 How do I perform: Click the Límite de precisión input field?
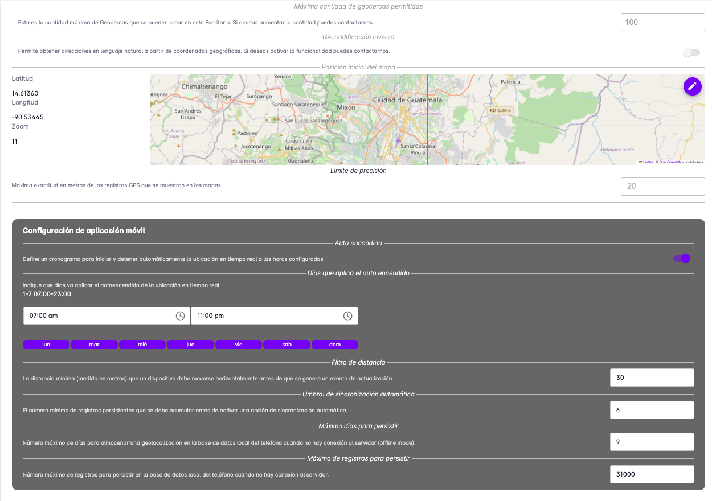(x=662, y=187)
